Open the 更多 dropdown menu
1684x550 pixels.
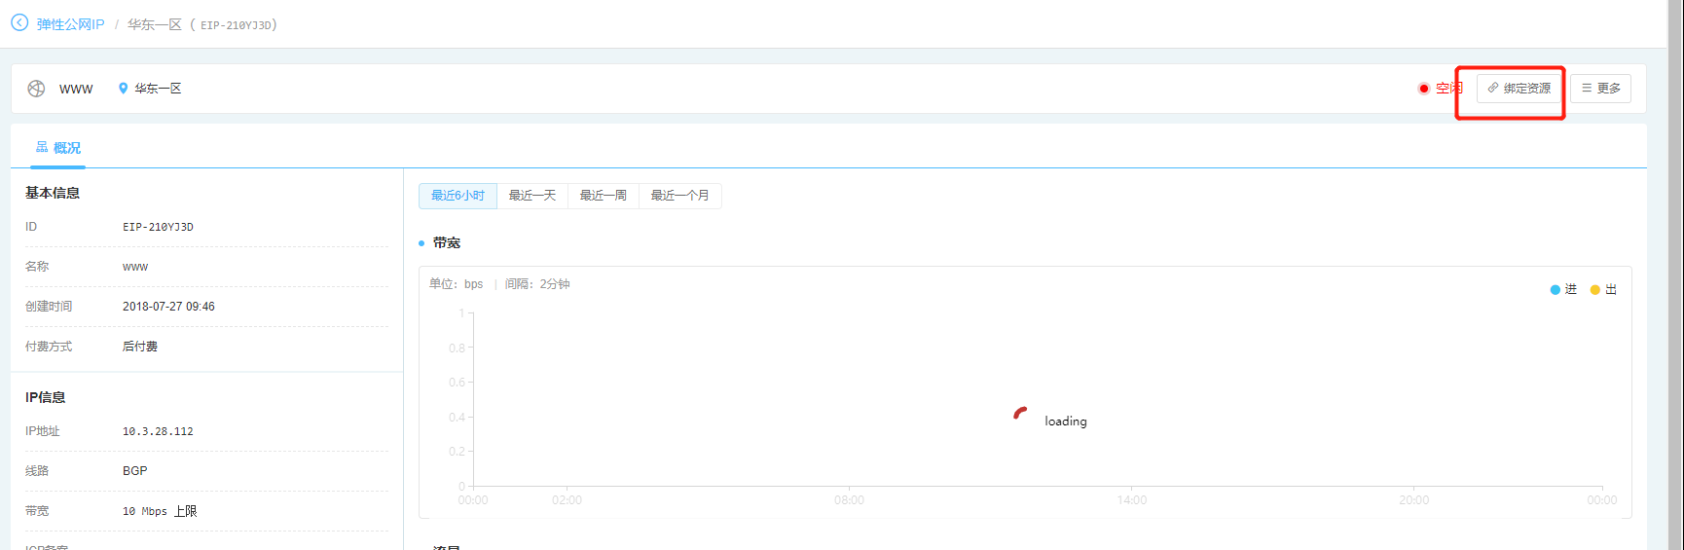point(1600,89)
